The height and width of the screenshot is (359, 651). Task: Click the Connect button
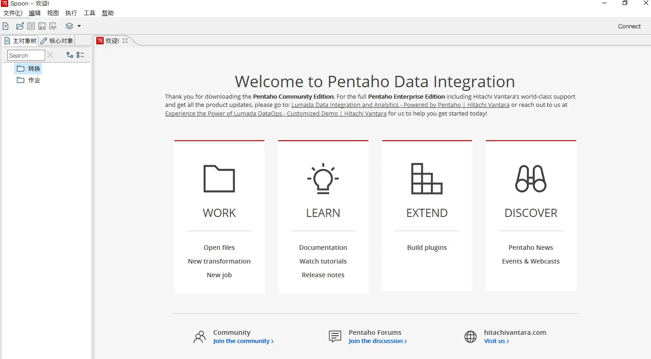[629, 26]
